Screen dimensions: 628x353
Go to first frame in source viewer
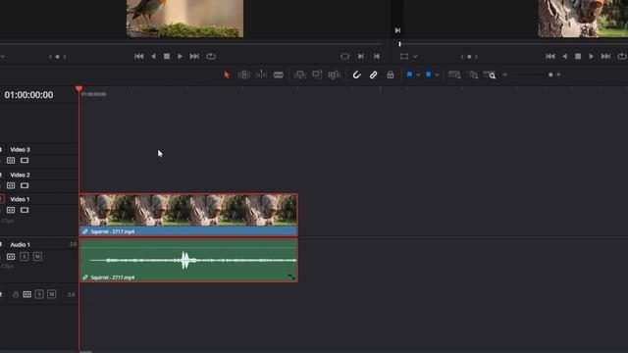click(x=139, y=57)
